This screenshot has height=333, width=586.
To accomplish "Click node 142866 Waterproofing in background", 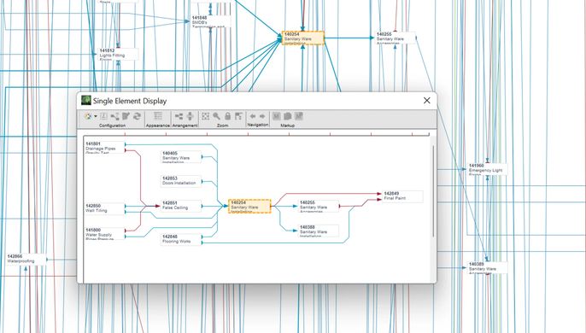I will pyautogui.click(x=26, y=259).
